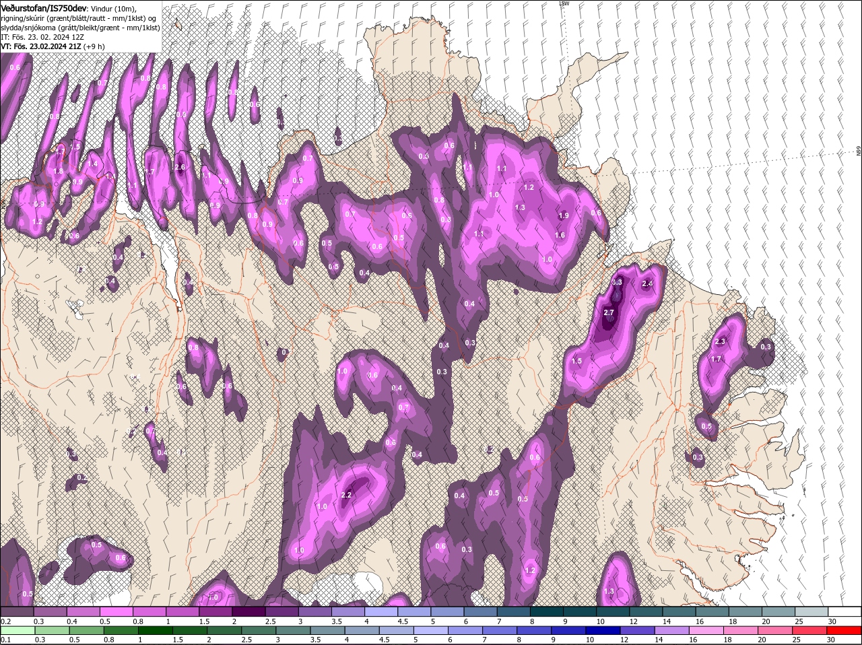This screenshot has height=645, width=862.
Task: Pick dark green swatch at 1 in bottom legend
Action: 156,630
